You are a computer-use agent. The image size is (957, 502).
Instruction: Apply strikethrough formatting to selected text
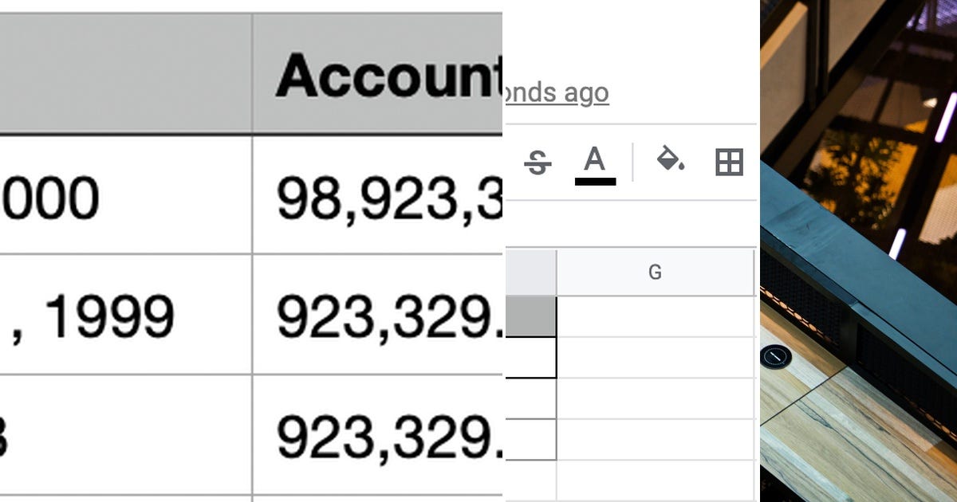(x=538, y=162)
